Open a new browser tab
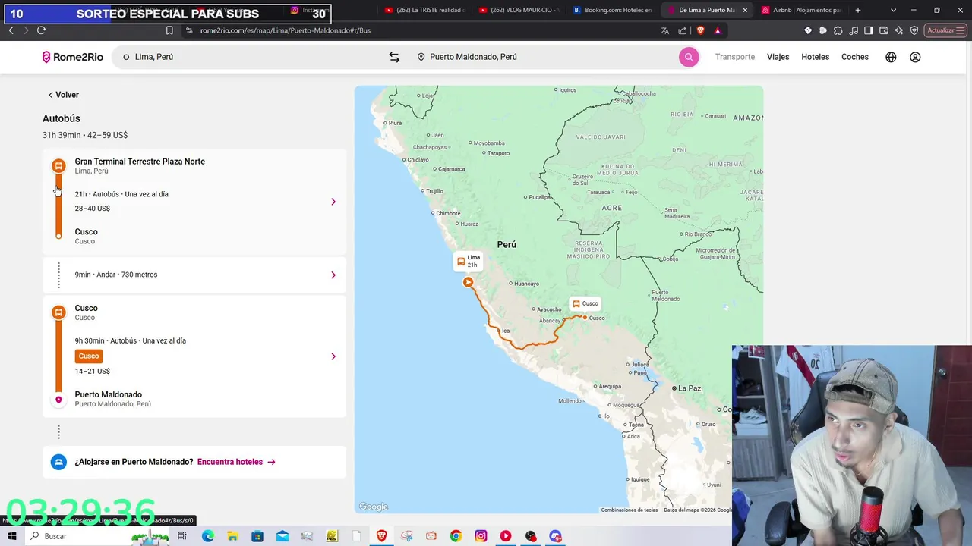 (858, 10)
